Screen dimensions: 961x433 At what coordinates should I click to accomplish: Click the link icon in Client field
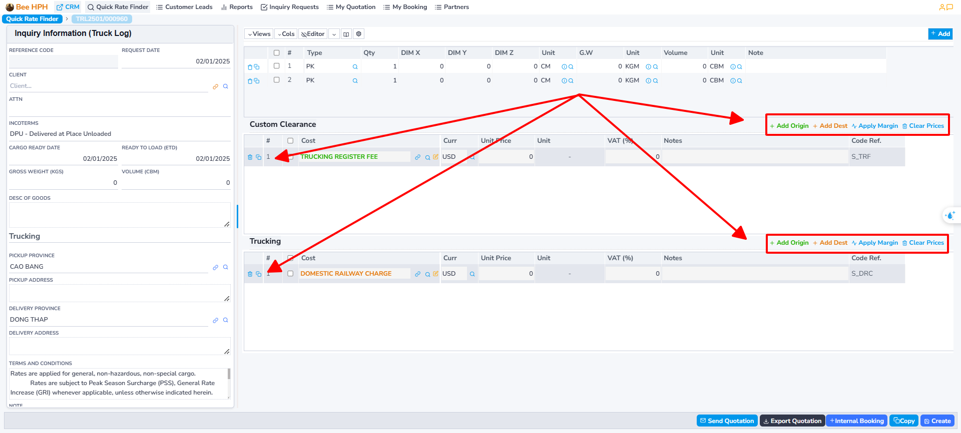(215, 86)
